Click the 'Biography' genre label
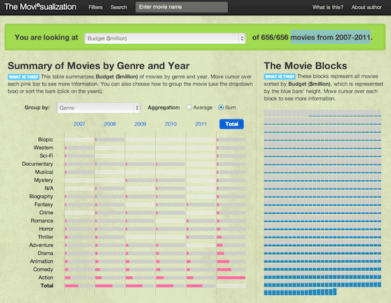The image size is (391, 303). [x=41, y=197]
